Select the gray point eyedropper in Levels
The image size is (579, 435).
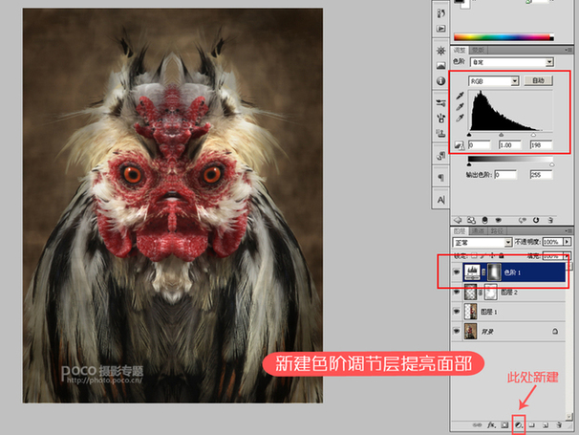(x=459, y=108)
